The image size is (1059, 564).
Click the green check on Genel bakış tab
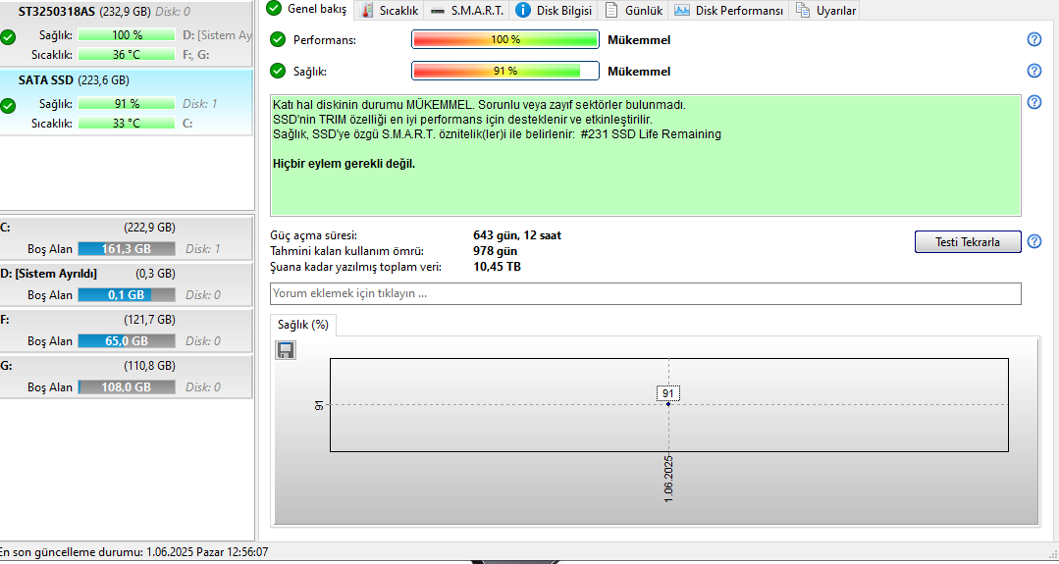pyautogui.click(x=274, y=8)
